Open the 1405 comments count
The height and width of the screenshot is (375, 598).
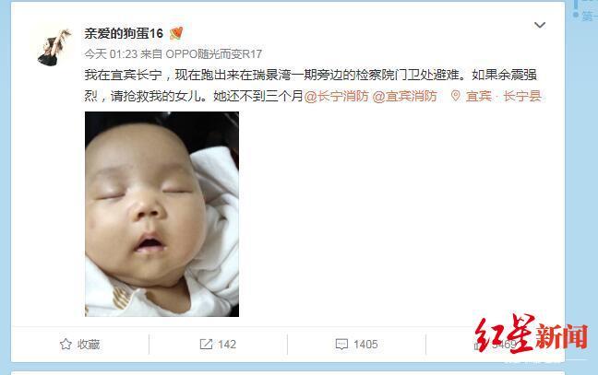click(x=365, y=345)
